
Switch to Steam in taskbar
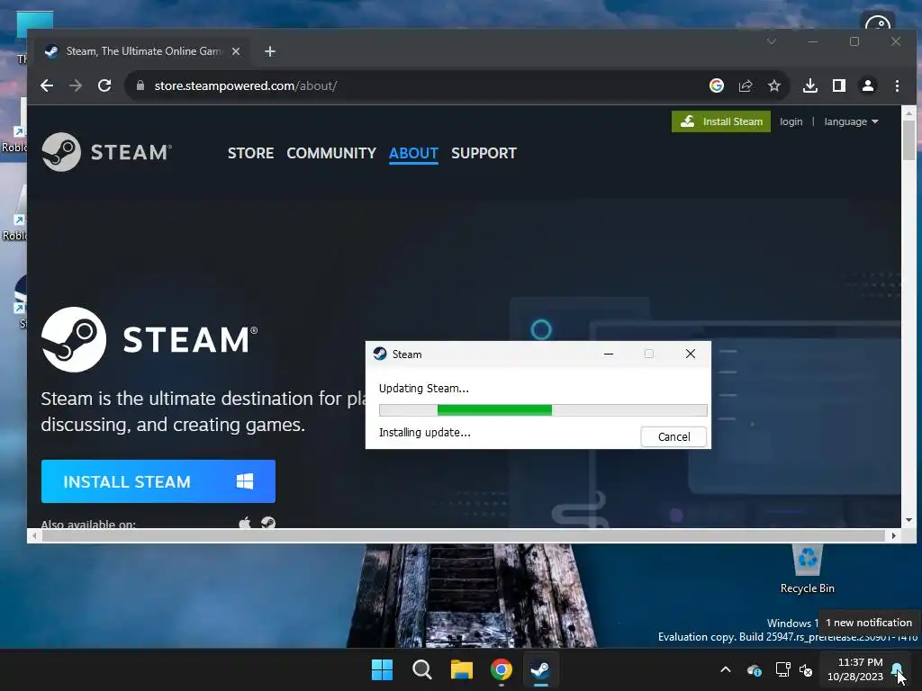click(540, 669)
